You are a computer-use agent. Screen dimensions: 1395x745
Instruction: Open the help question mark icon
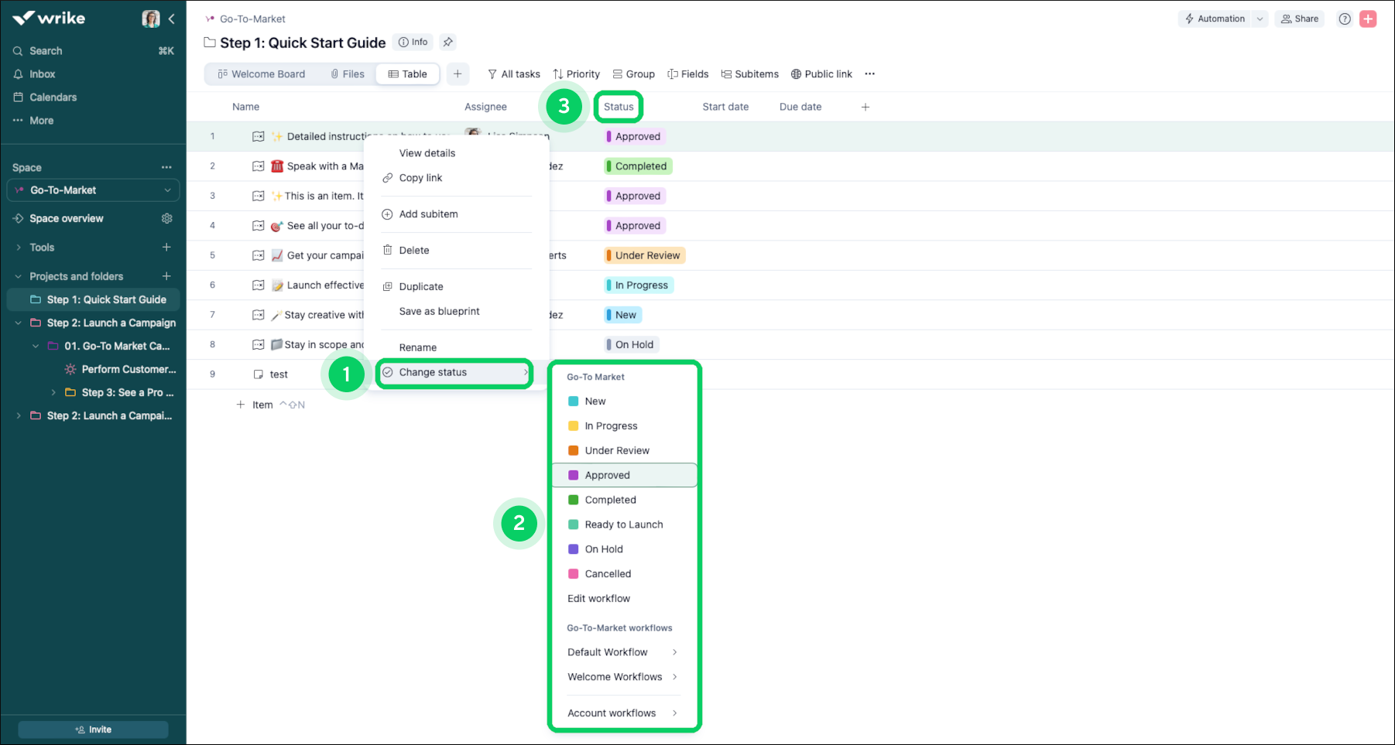click(x=1345, y=19)
